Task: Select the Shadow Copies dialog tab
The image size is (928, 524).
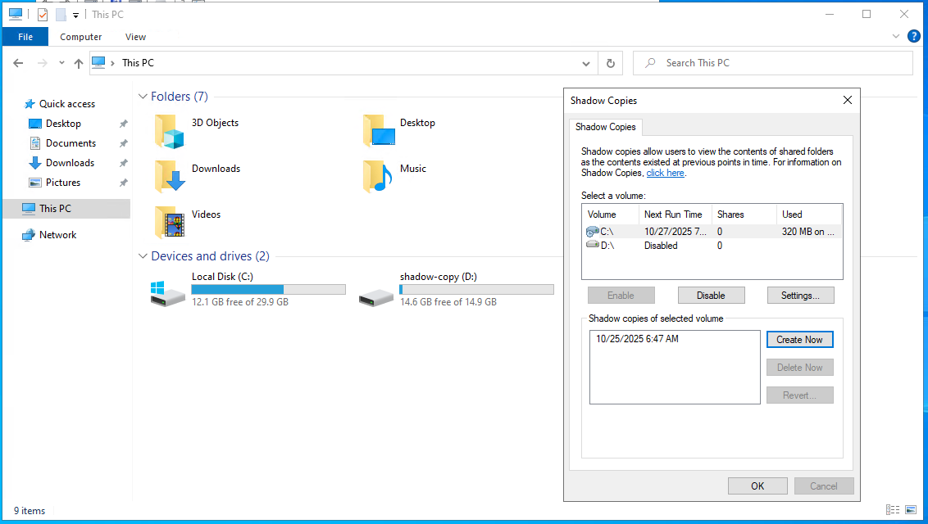Action: tap(606, 127)
